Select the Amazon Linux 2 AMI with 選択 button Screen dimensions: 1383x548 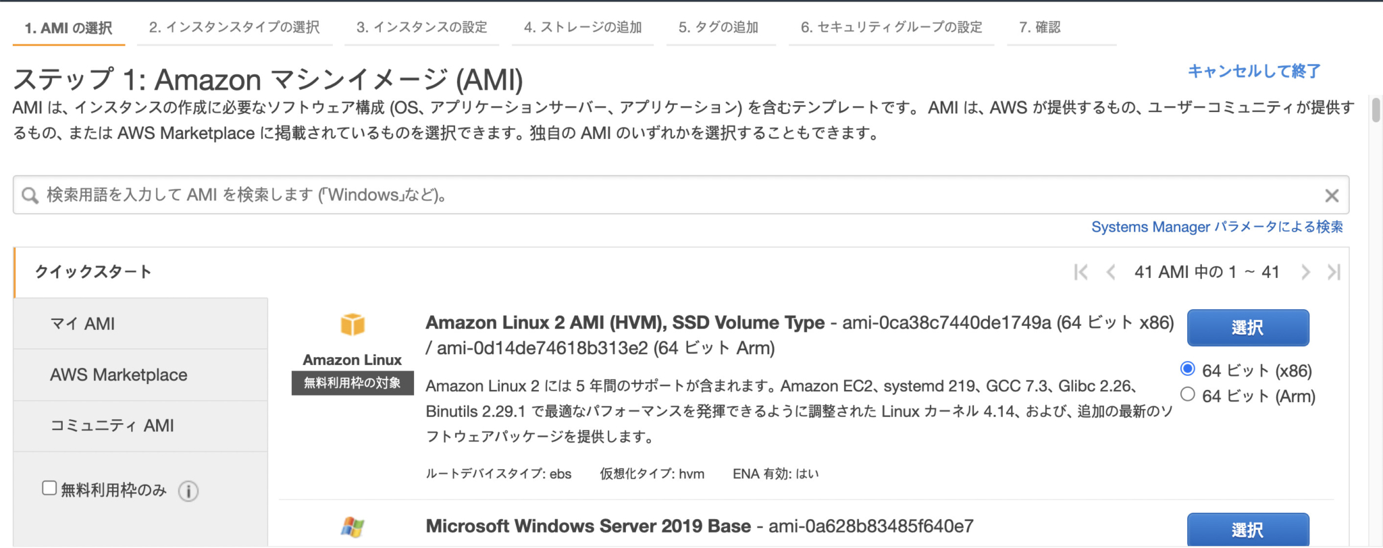pos(1247,327)
